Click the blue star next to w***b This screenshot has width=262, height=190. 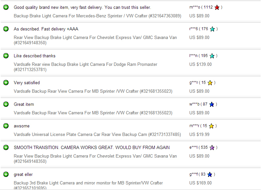211,104
